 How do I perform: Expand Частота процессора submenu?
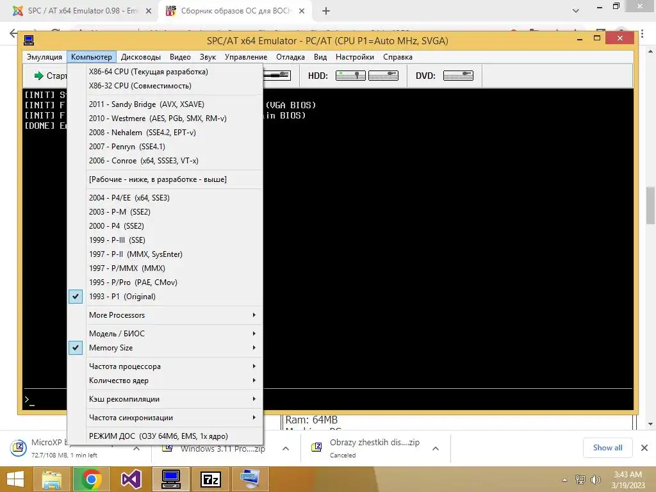165,366
